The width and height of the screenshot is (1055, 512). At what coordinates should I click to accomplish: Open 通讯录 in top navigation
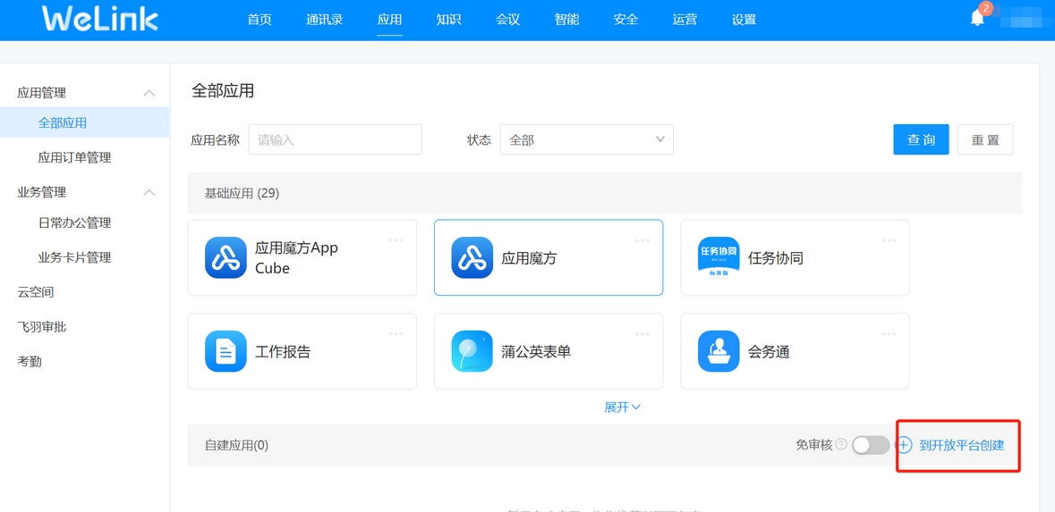[325, 20]
